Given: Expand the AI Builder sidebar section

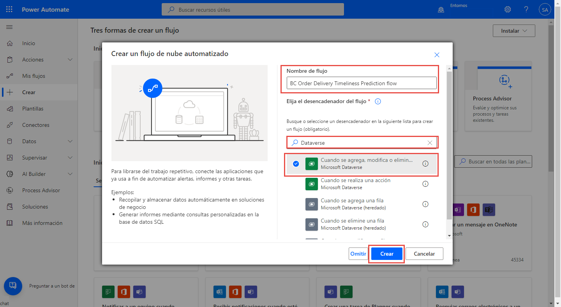Looking at the screenshot, I should click(70, 174).
